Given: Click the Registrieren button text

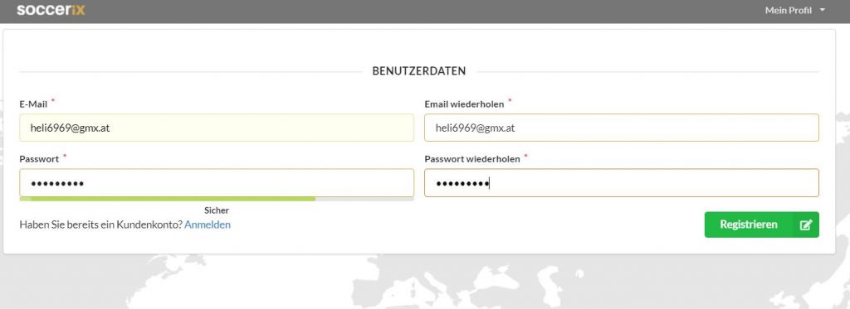Looking at the screenshot, I should [749, 225].
